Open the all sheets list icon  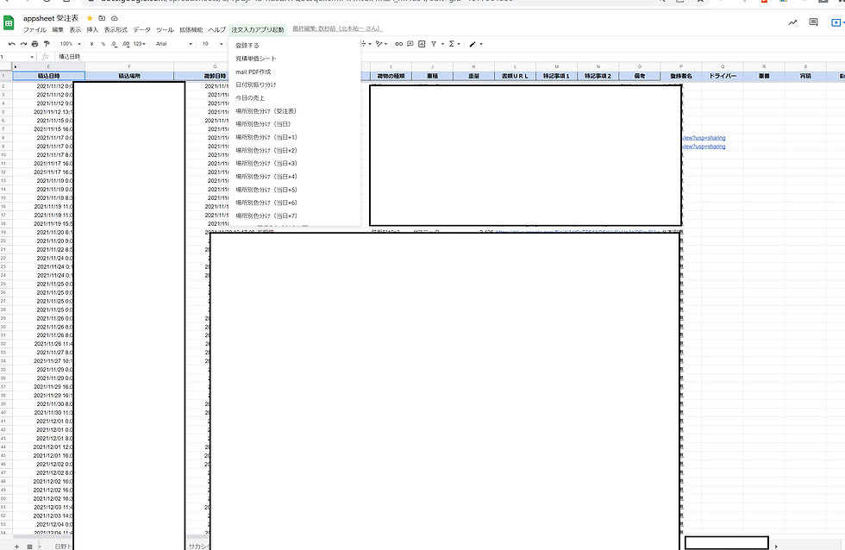pyautogui.click(x=29, y=547)
